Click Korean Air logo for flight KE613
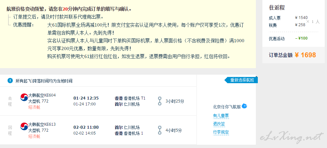Image resolution: width=327 pixels, height=148 pixels. tap(24, 126)
